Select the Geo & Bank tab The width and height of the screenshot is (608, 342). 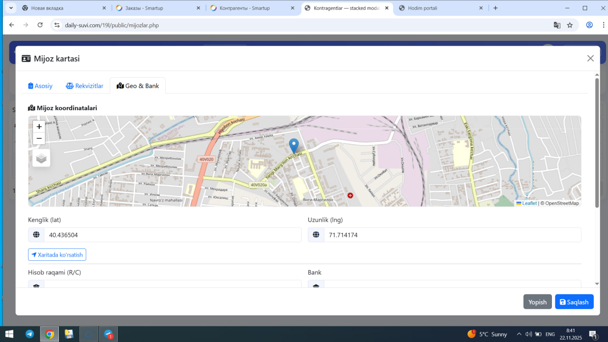click(x=138, y=86)
